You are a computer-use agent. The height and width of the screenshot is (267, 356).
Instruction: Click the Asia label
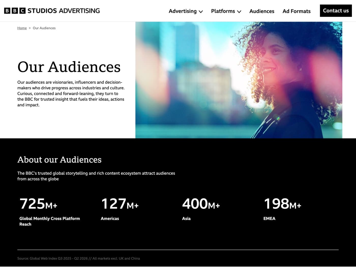186,218
